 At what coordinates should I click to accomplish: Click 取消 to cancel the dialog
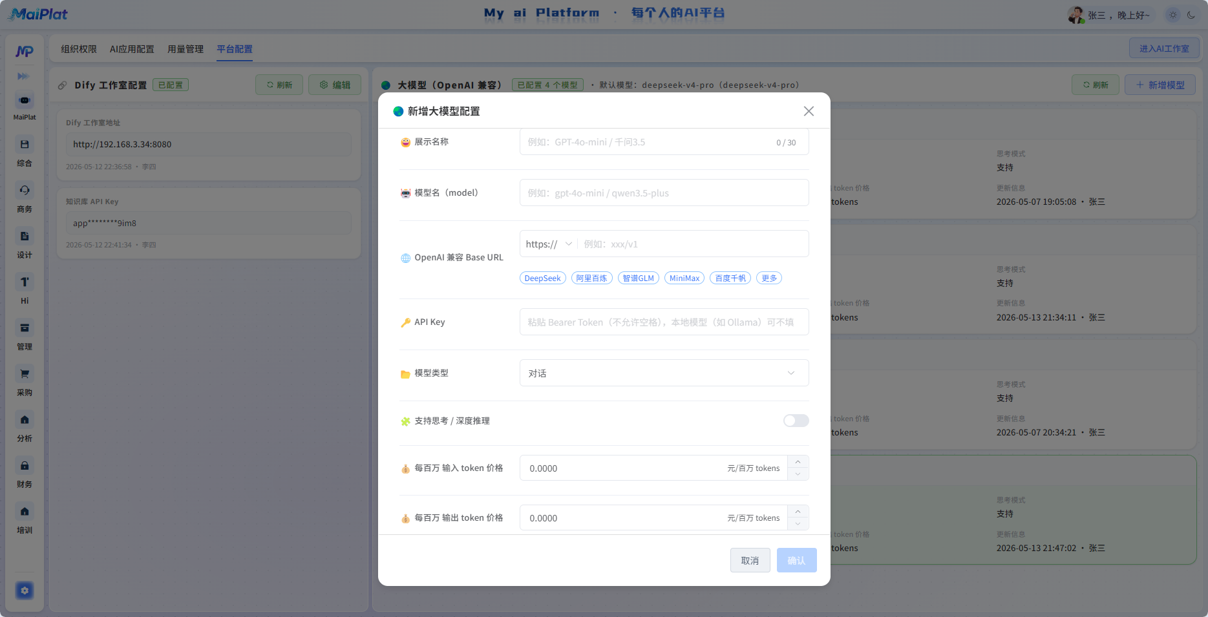tap(750, 560)
